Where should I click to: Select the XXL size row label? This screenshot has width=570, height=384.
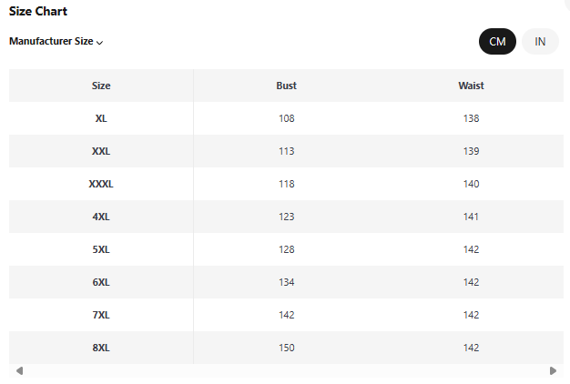(101, 151)
